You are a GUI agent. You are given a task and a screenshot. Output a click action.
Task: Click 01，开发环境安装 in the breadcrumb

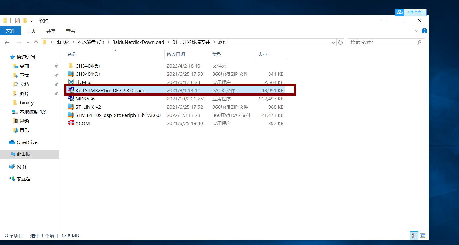coord(191,42)
